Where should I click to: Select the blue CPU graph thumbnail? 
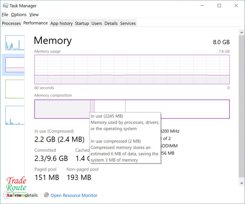point(15,43)
